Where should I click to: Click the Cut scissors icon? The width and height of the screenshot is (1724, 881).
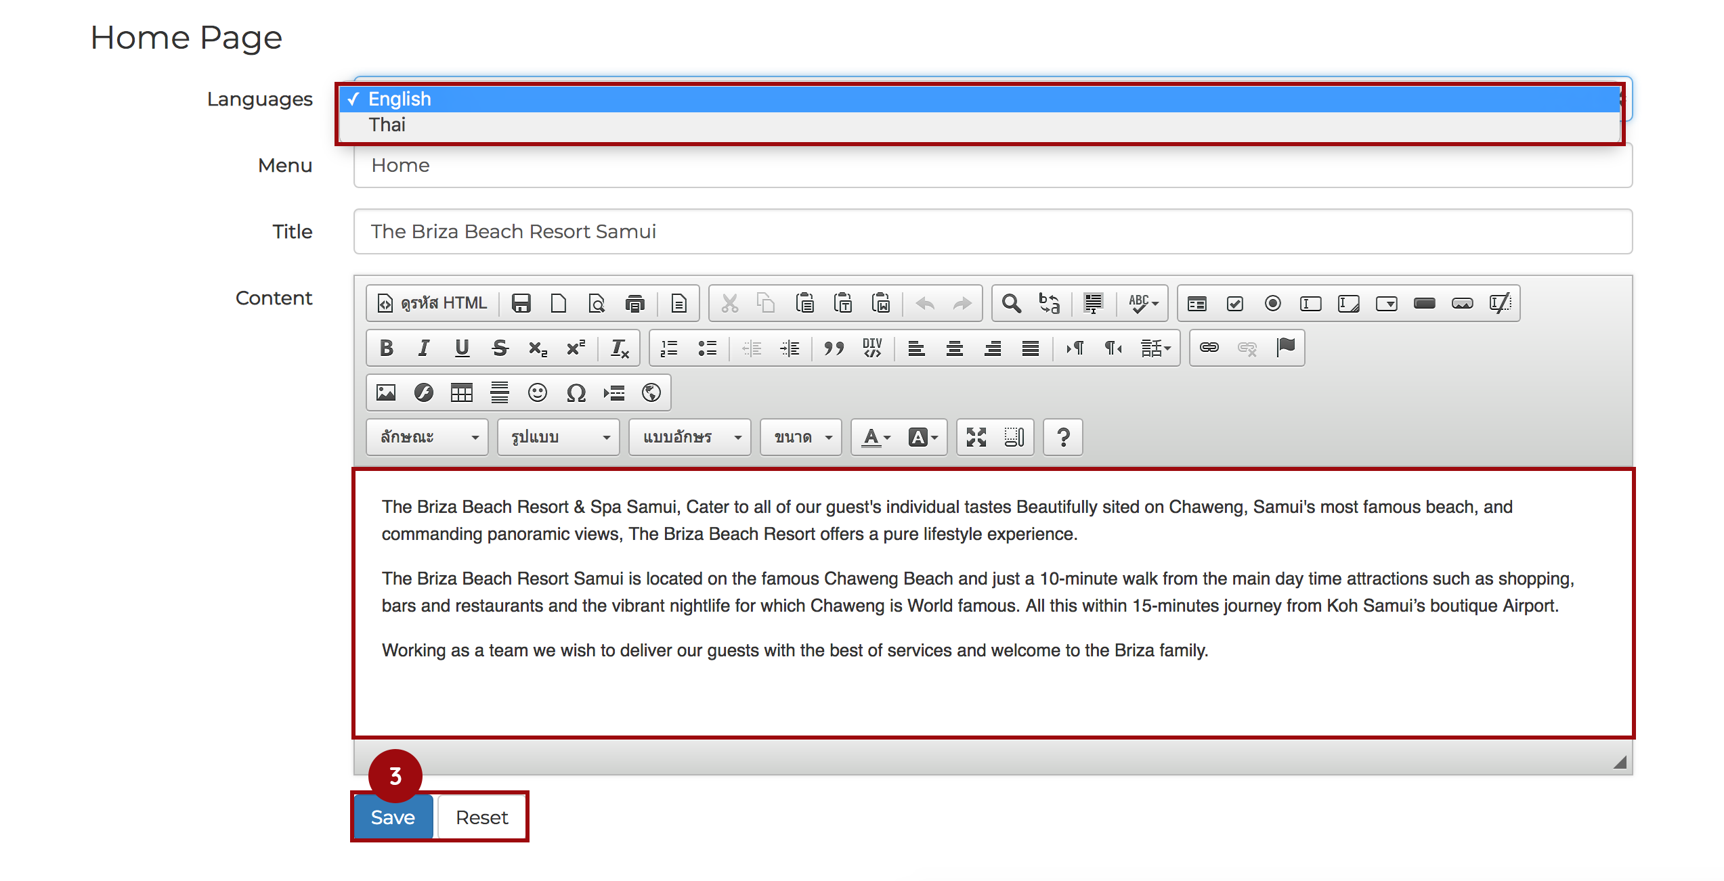pos(729,303)
